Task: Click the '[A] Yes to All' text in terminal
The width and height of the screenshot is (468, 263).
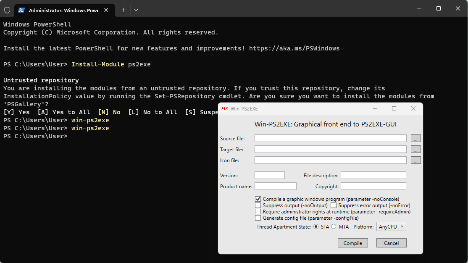Action: [x=64, y=112]
